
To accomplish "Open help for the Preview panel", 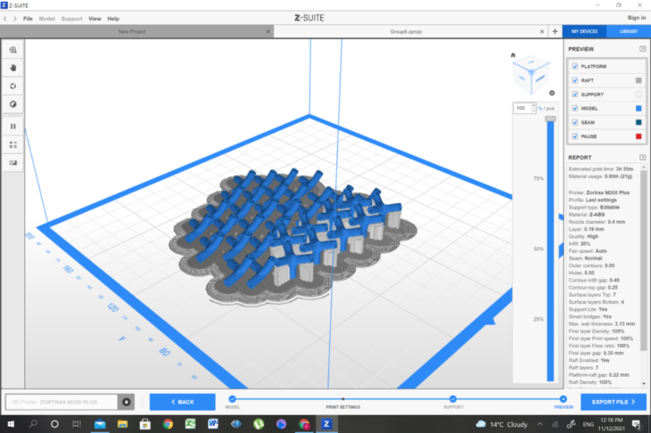I will click(x=642, y=49).
